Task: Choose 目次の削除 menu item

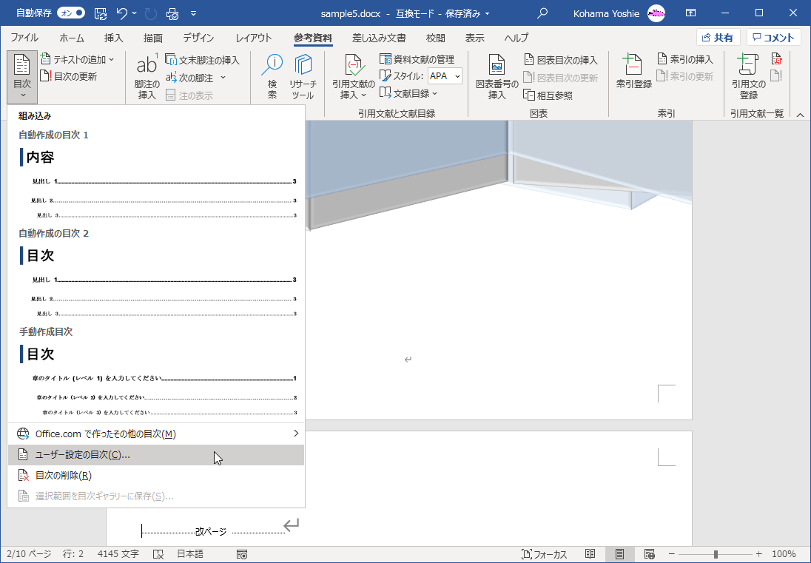Action: point(156,476)
